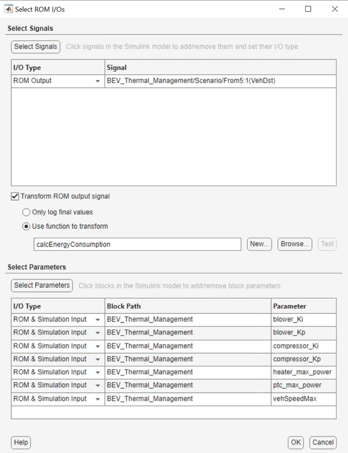The width and height of the screenshot is (348, 453).
Task: Create a new transform function with New...
Action: (259, 244)
